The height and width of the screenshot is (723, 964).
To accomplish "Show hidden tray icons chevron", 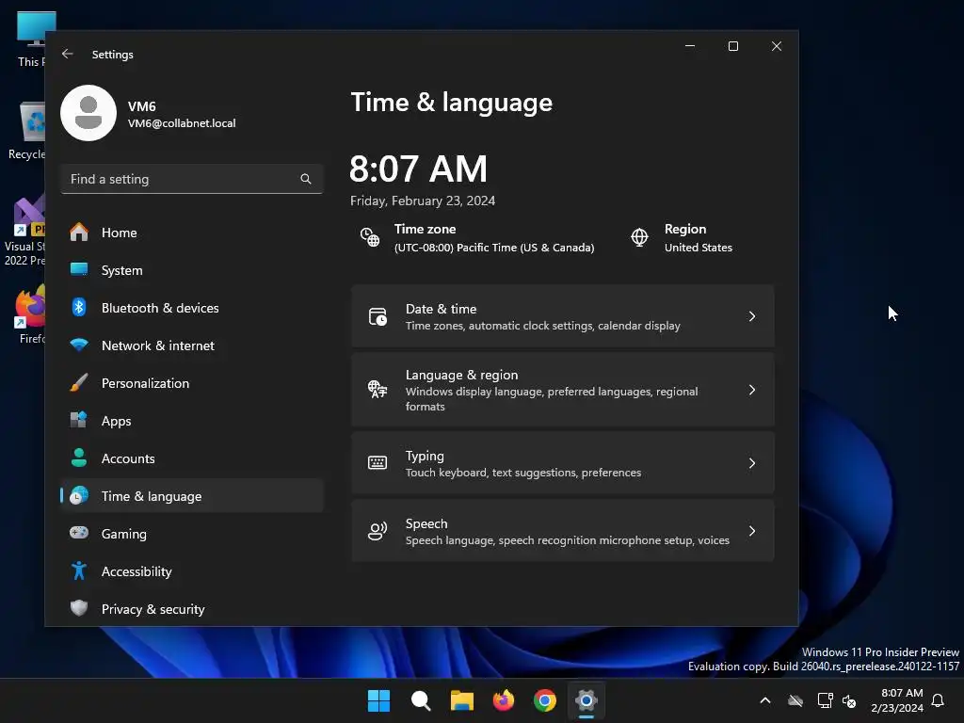I will pyautogui.click(x=765, y=700).
